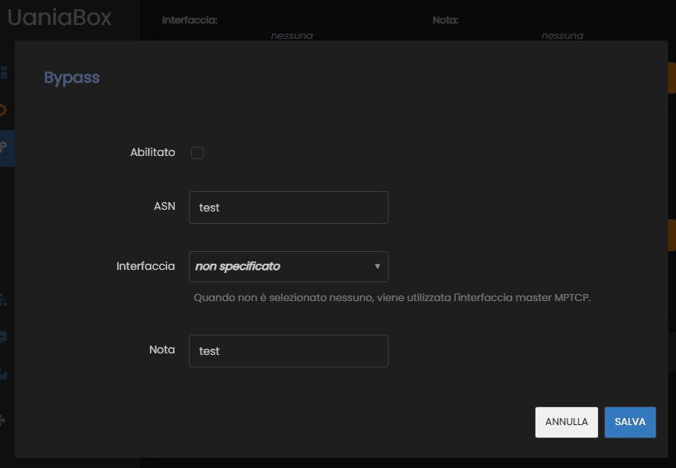This screenshot has width=676, height=468.
Task: Focus the Nota text field
Action: [288, 351]
